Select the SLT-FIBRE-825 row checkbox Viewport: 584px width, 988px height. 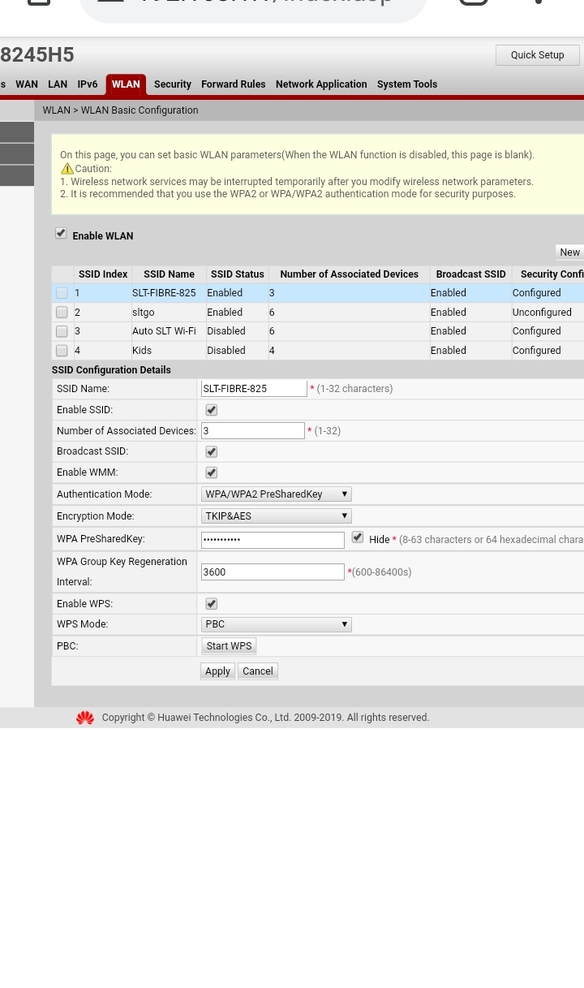click(x=62, y=293)
